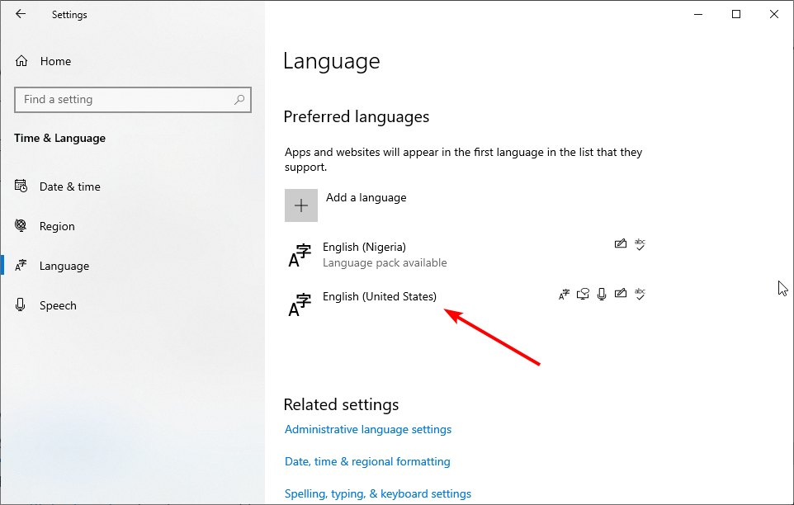The image size is (794, 505).
Task: Click spell-check icon for English (Nigeria)
Action: click(x=640, y=244)
